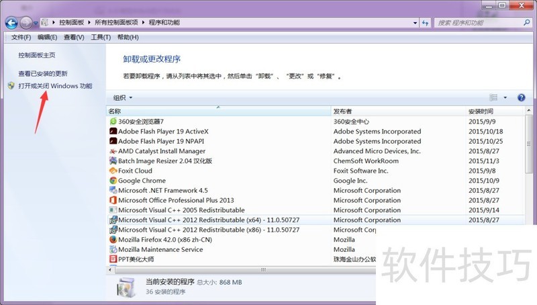Click the horizontal scrollbar left arrow
The image size is (537, 305).
click(x=110, y=269)
